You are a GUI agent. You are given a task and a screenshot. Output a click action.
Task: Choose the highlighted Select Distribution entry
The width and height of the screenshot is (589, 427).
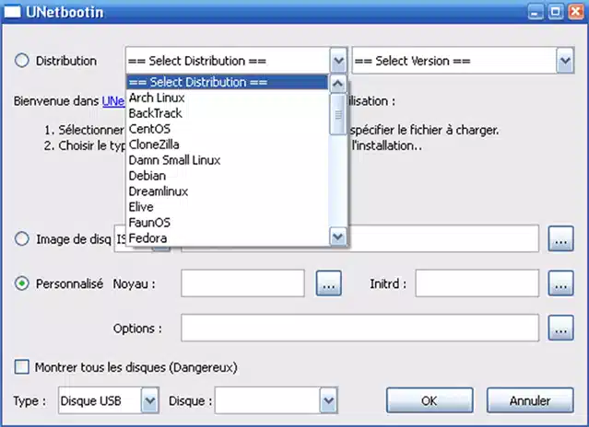pyautogui.click(x=228, y=82)
